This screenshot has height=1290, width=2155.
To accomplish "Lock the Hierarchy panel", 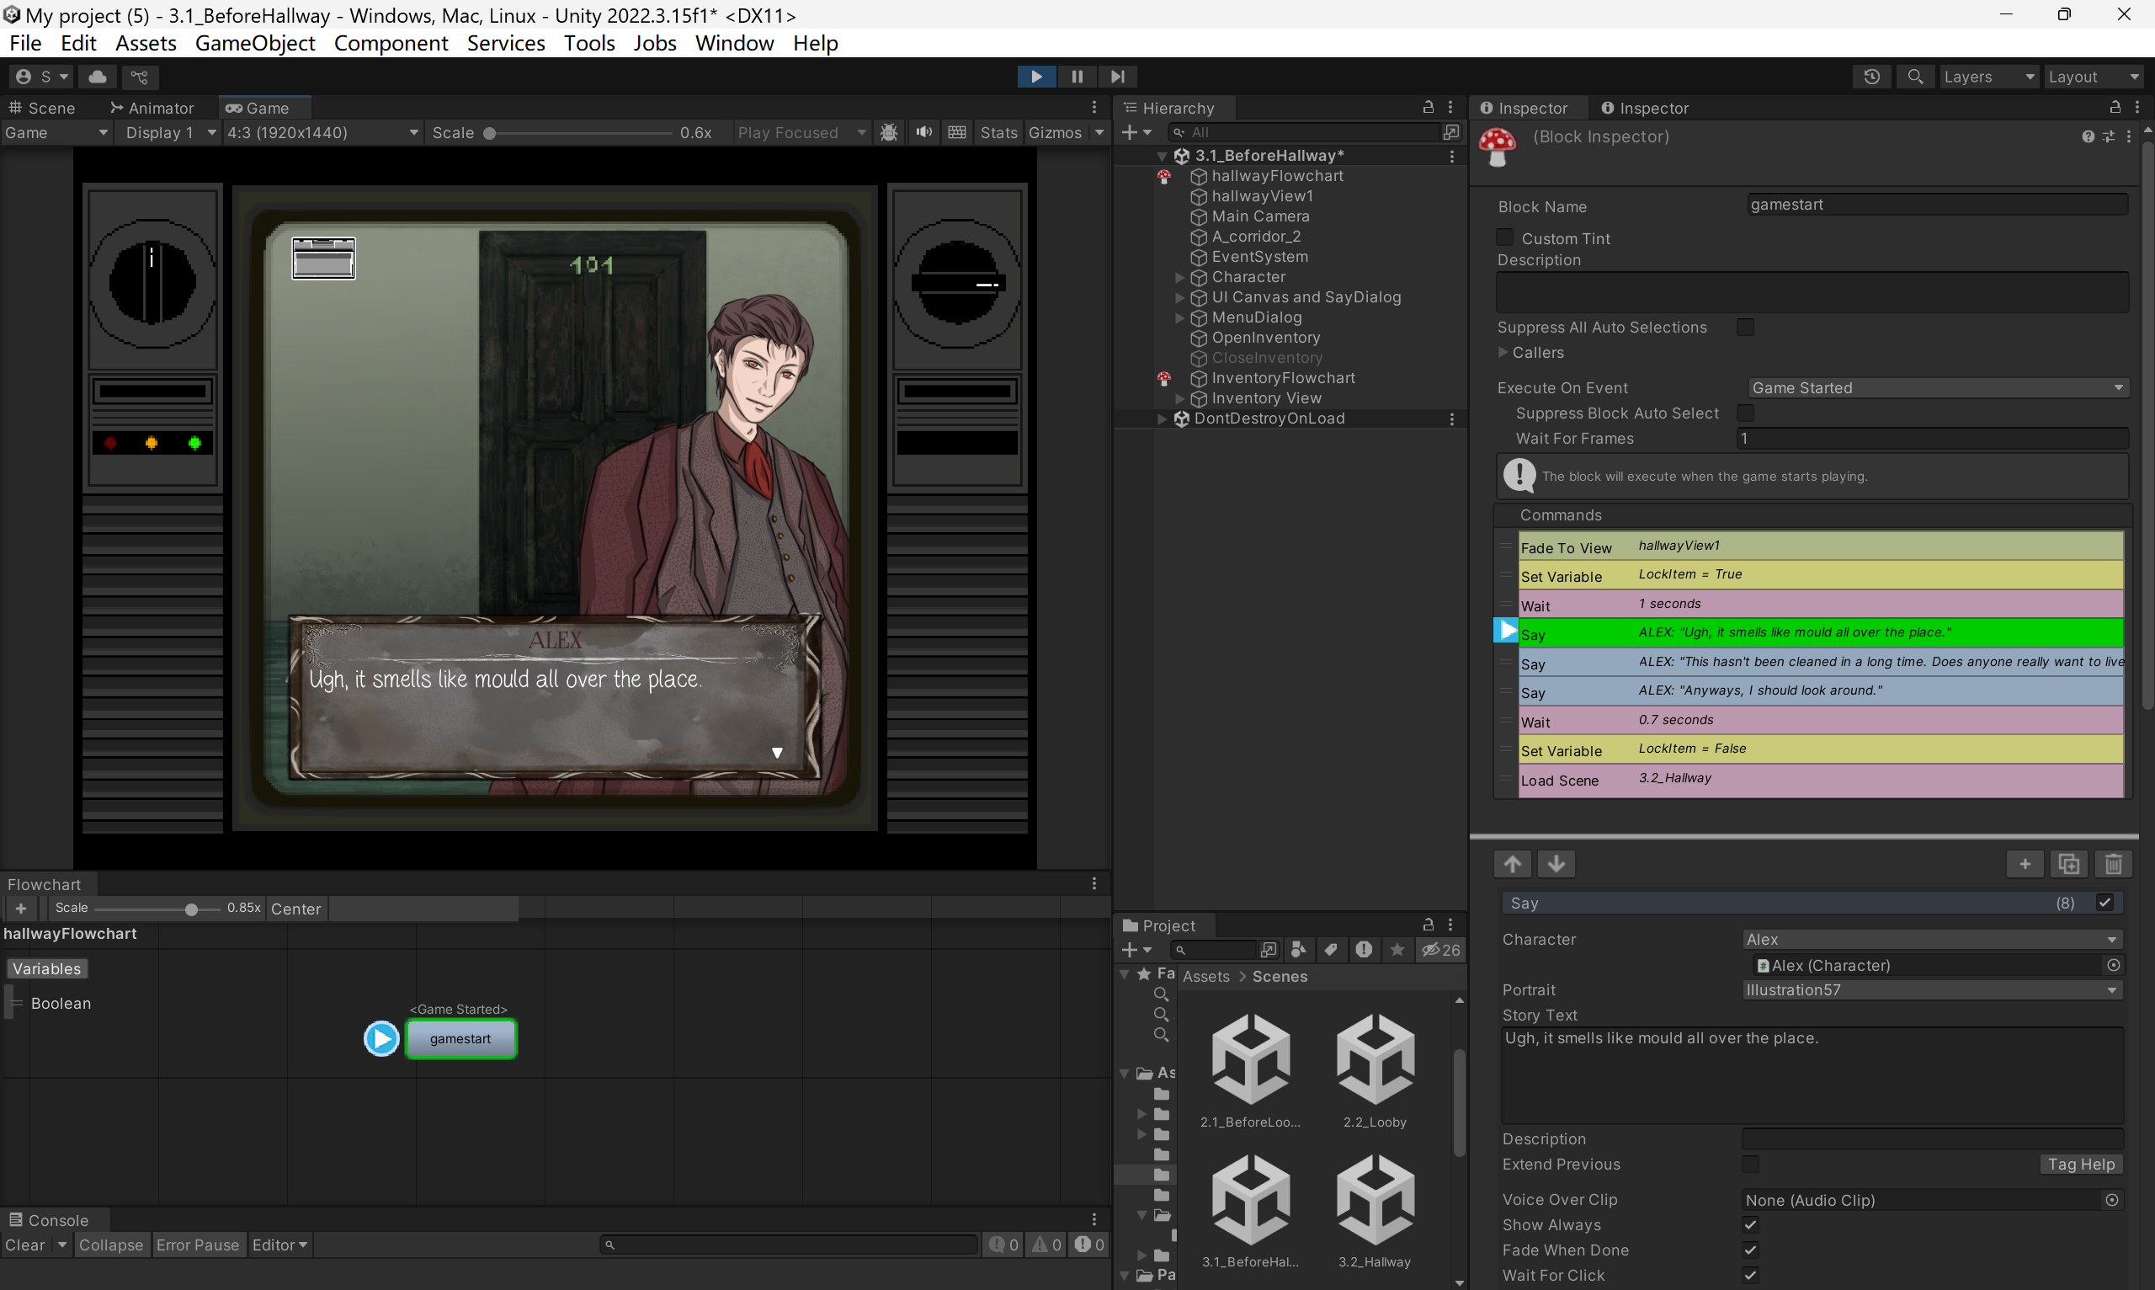I will (x=1428, y=107).
